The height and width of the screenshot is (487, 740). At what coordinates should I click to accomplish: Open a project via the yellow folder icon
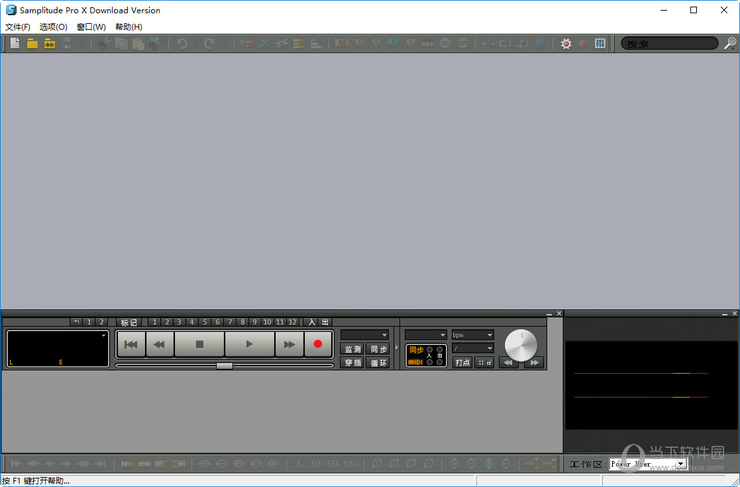click(x=32, y=44)
